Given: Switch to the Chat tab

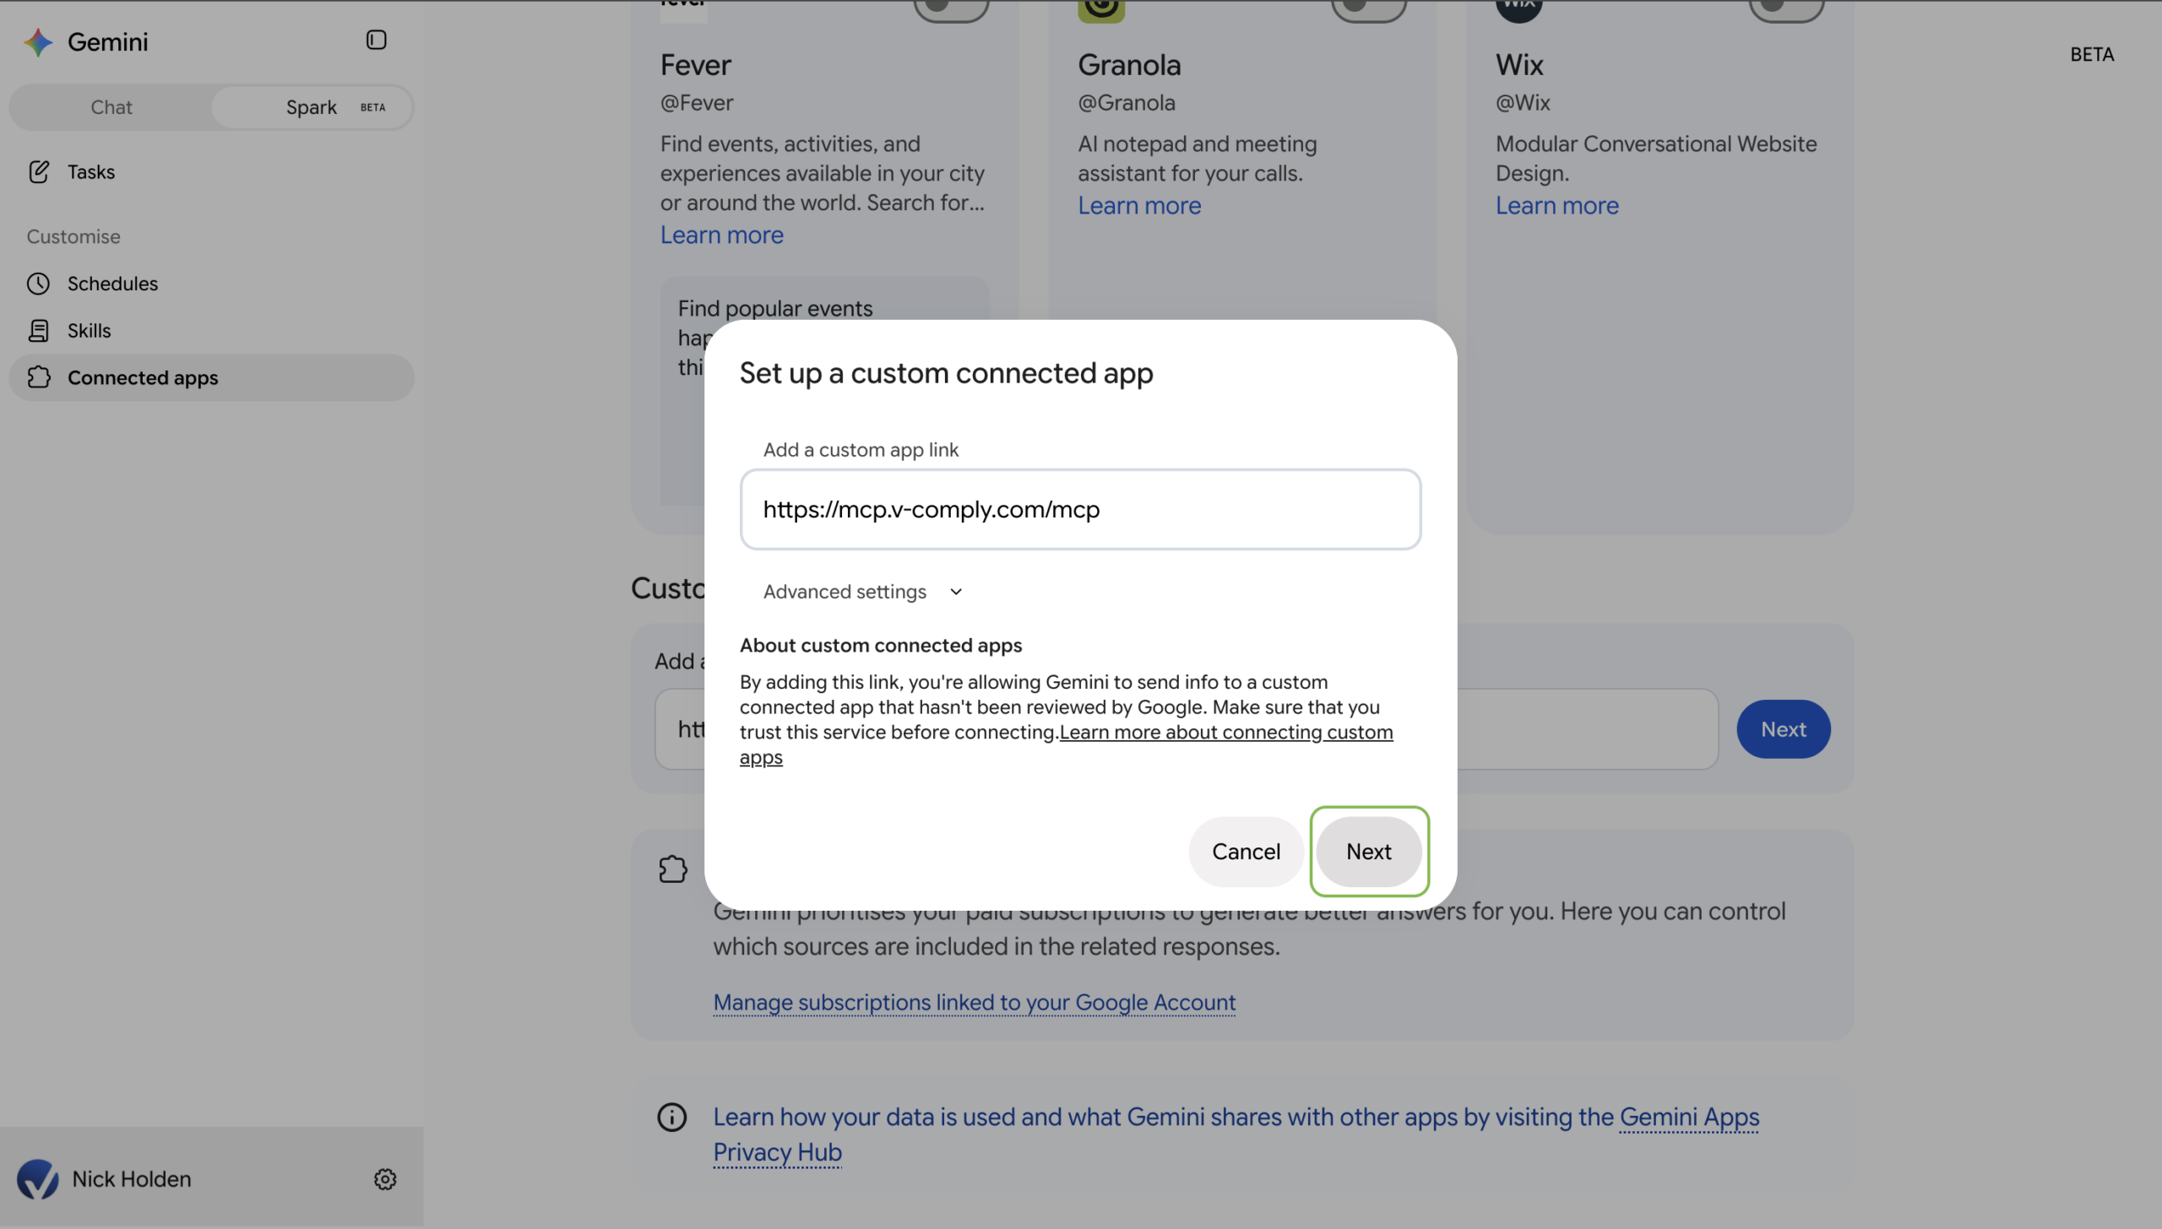Looking at the screenshot, I should [x=111, y=107].
